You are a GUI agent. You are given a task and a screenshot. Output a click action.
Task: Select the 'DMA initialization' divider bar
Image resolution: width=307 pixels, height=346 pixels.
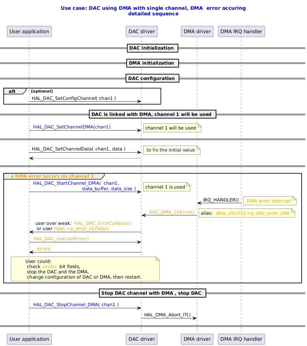click(152, 63)
